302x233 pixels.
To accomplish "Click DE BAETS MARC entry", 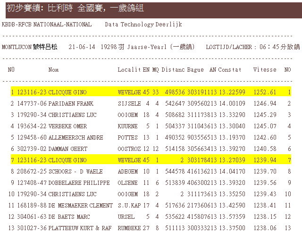I will tap(67, 216).
